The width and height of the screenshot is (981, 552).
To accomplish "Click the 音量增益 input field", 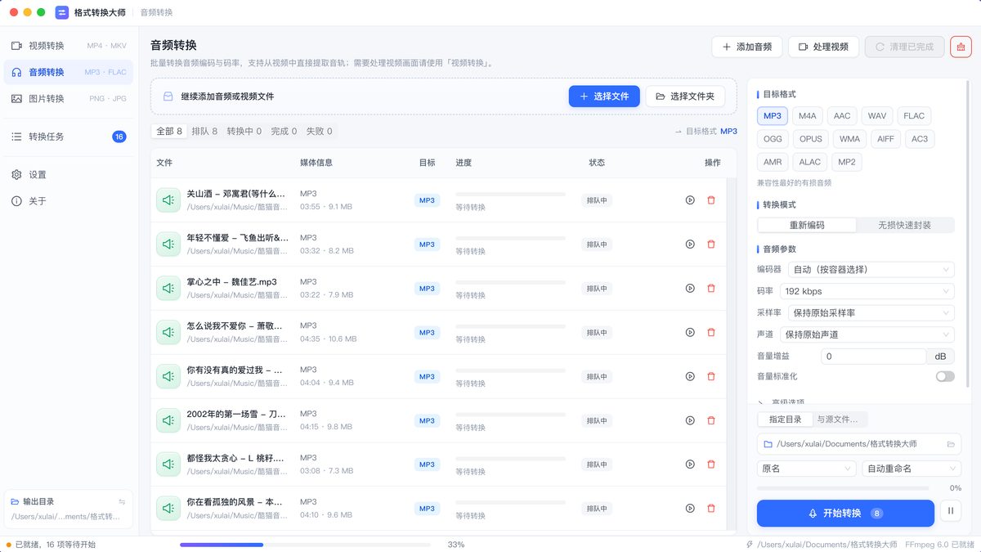I will [x=873, y=357].
